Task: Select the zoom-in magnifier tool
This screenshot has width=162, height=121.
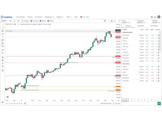Action: coord(3,53)
